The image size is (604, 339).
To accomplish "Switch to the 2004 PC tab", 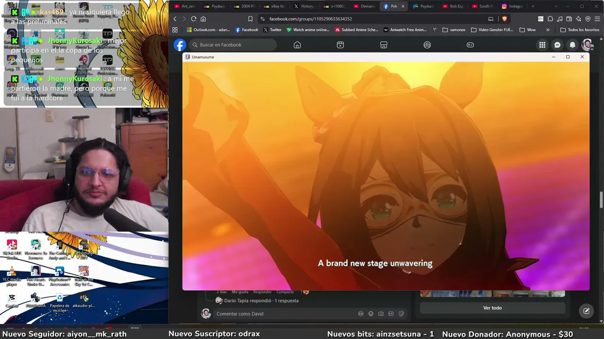I will pyautogui.click(x=244, y=6).
